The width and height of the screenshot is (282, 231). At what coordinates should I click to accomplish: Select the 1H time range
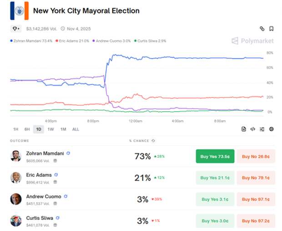pos(16,129)
